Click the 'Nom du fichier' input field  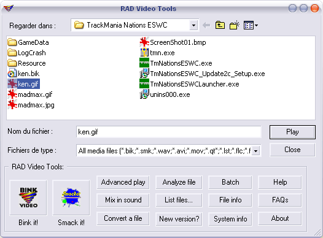tap(168, 132)
